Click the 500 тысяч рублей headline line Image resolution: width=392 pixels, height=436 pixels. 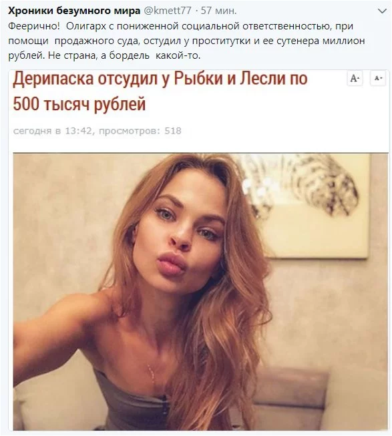pos(79,104)
